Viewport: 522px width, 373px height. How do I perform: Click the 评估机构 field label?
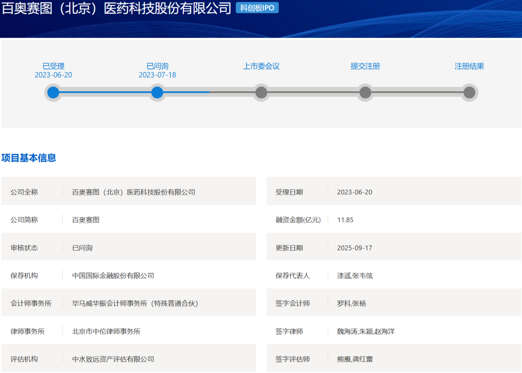[x=24, y=359]
